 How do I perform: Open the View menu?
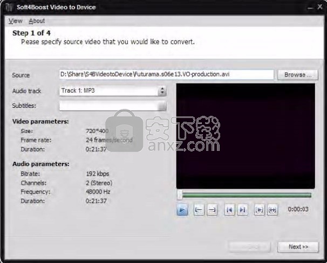pyautogui.click(x=15, y=21)
